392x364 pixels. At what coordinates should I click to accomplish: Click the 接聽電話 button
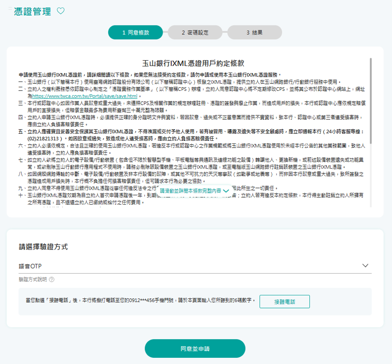pyautogui.click(x=284, y=302)
